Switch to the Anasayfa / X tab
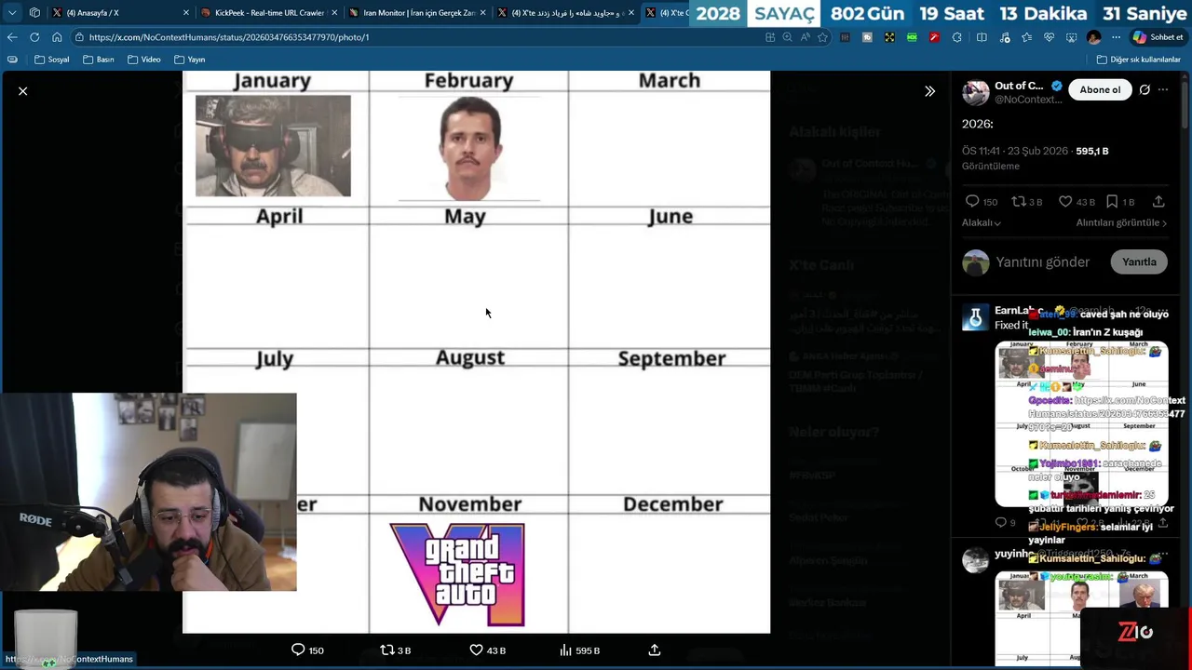Viewport: 1192px width, 670px height. 92,13
